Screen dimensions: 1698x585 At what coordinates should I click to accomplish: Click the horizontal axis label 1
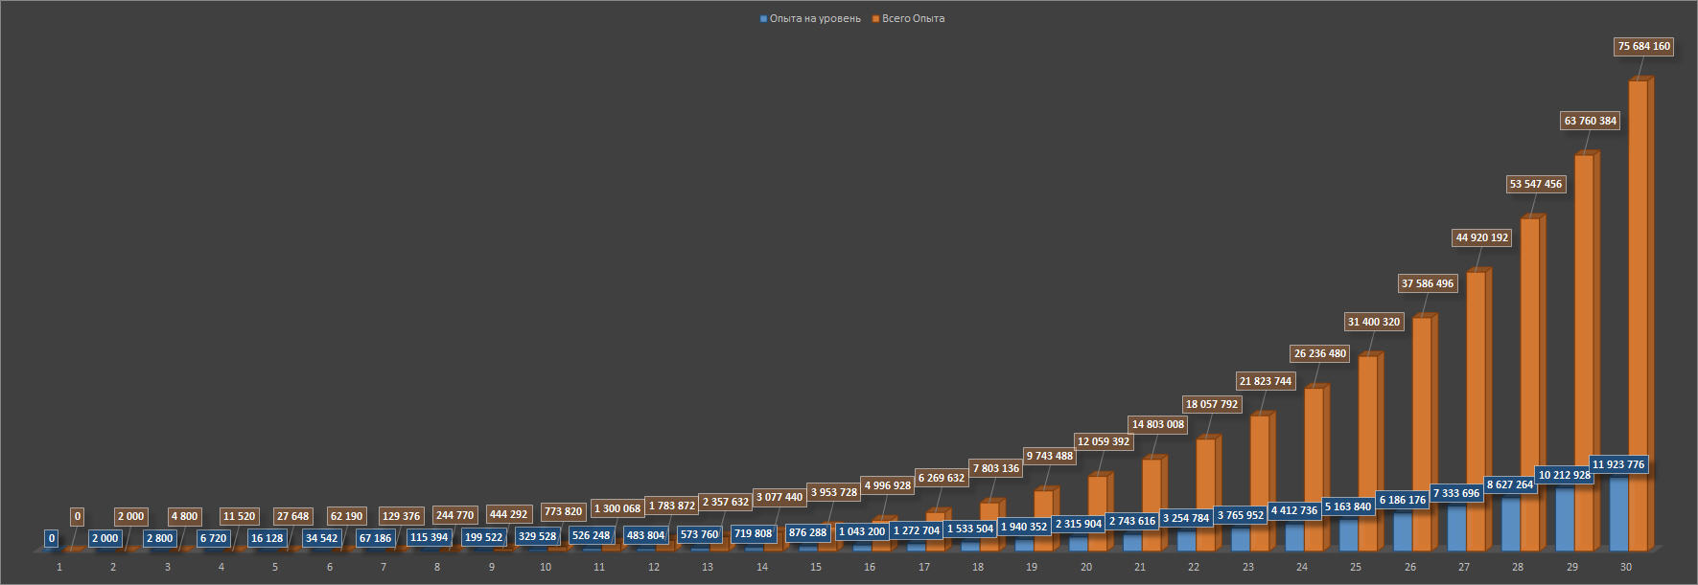click(x=59, y=567)
